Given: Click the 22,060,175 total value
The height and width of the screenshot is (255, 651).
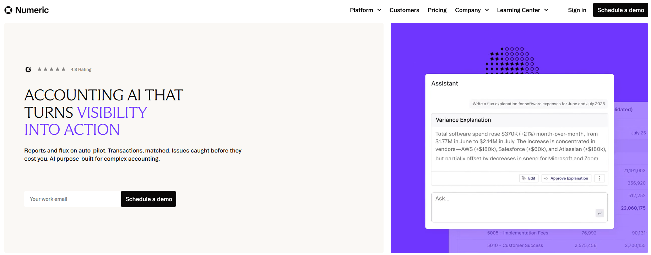Looking at the screenshot, I should (x=633, y=208).
